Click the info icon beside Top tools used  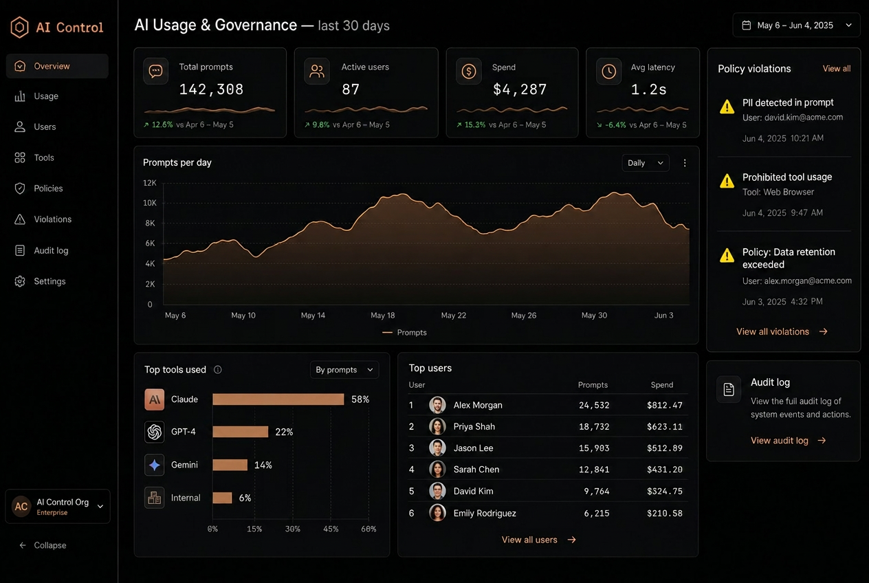[x=218, y=370]
